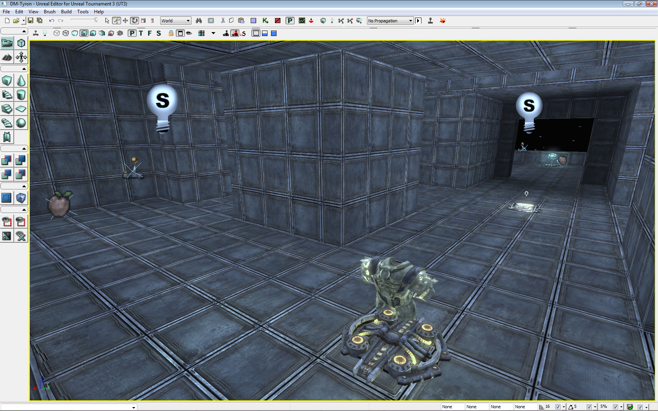Screen dimensions: 658x411
Task: Open the viewport options down-arrow menu
Action: (213, 33)
